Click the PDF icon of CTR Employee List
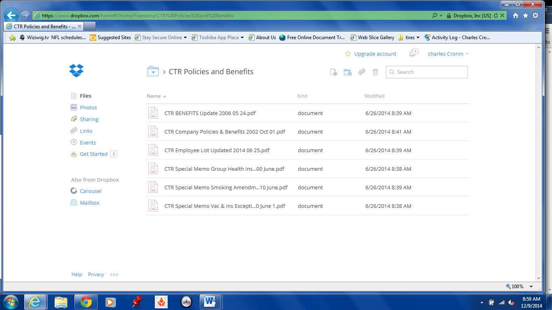This screenshot has width=552, height=310. click(x=153, y=150)
